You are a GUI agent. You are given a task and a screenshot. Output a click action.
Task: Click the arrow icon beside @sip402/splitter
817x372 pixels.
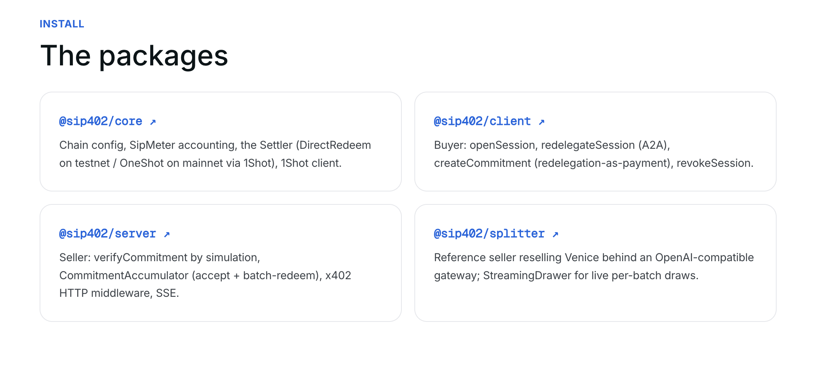pos(555,235)
